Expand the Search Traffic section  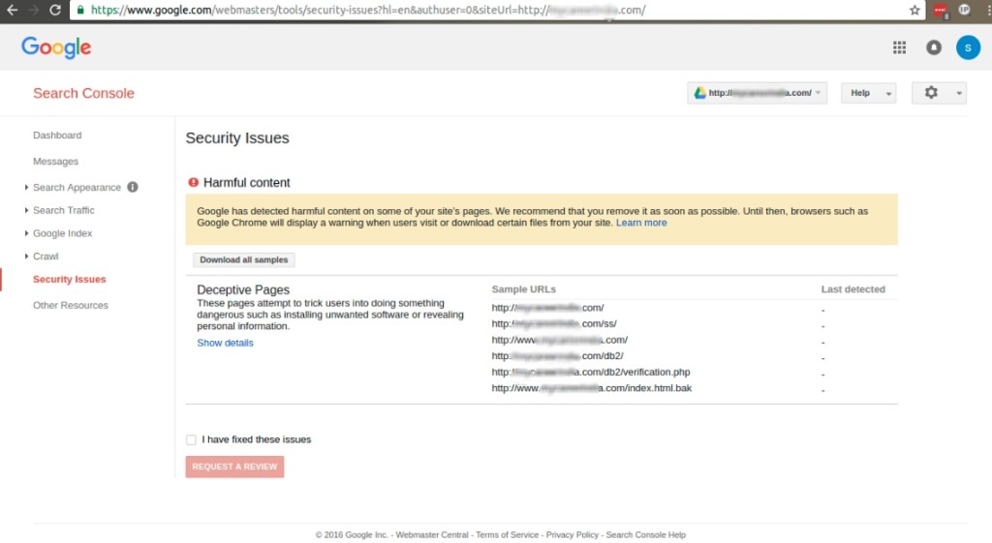[x=63, y=210]
